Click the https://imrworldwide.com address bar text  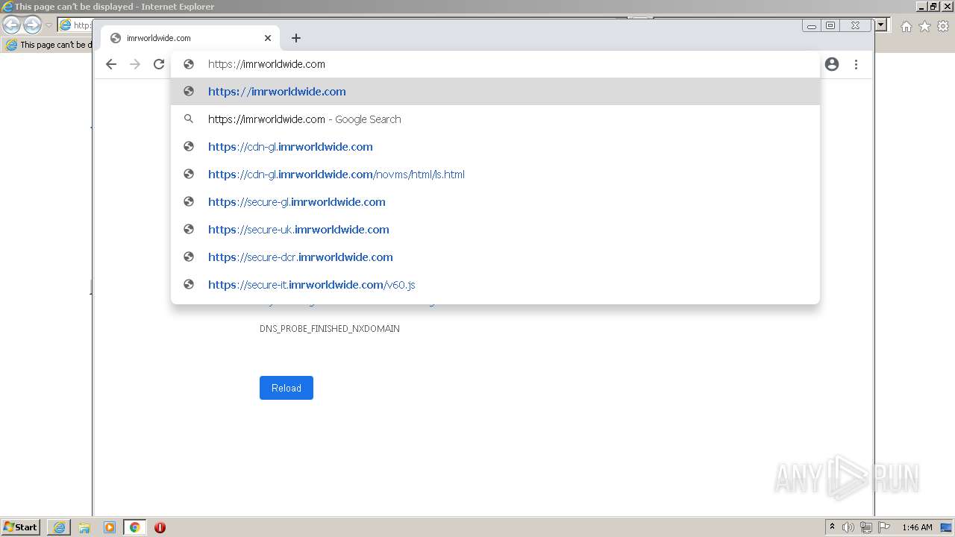click(x=266, y=64)
